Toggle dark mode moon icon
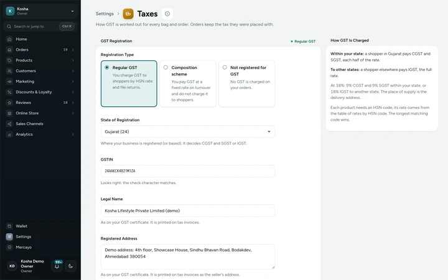 click(x=70, y=266)
